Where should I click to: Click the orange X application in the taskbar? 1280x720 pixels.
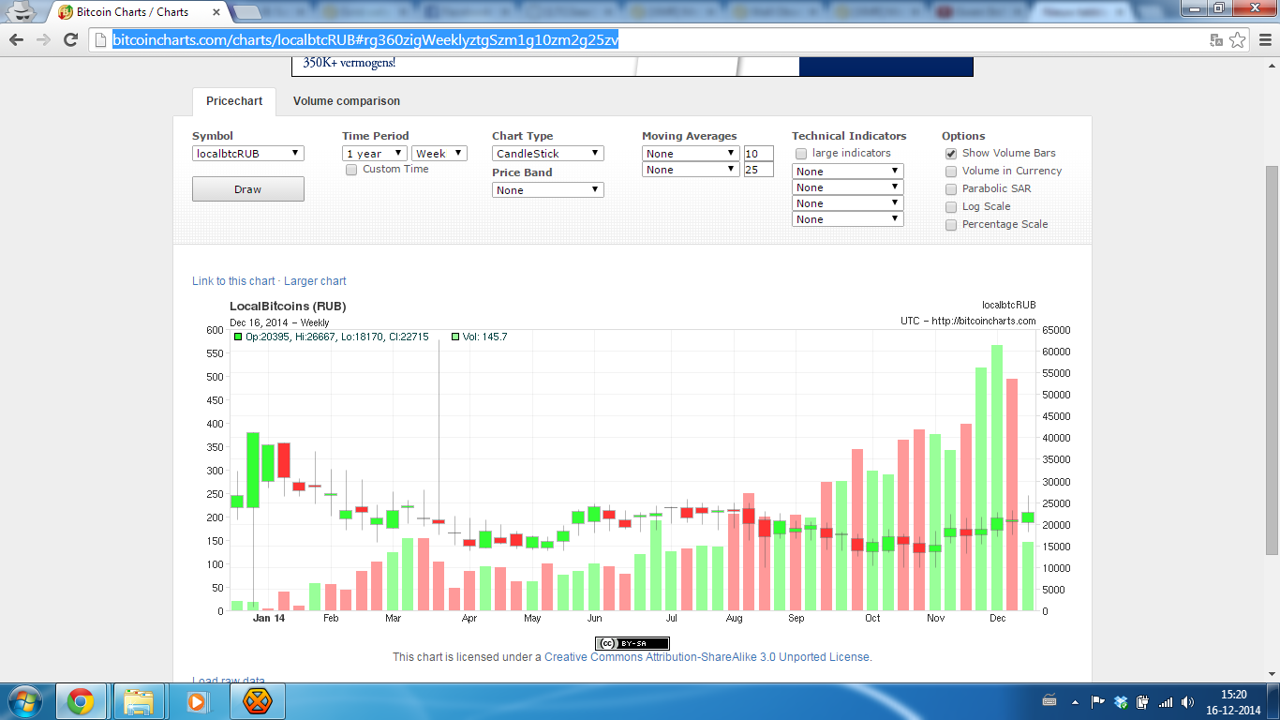pos(256,701)
